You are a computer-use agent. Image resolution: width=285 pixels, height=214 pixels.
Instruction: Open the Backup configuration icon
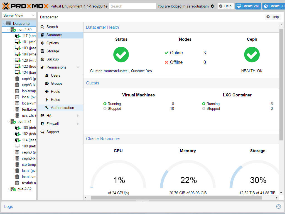(x=43, y=59)
